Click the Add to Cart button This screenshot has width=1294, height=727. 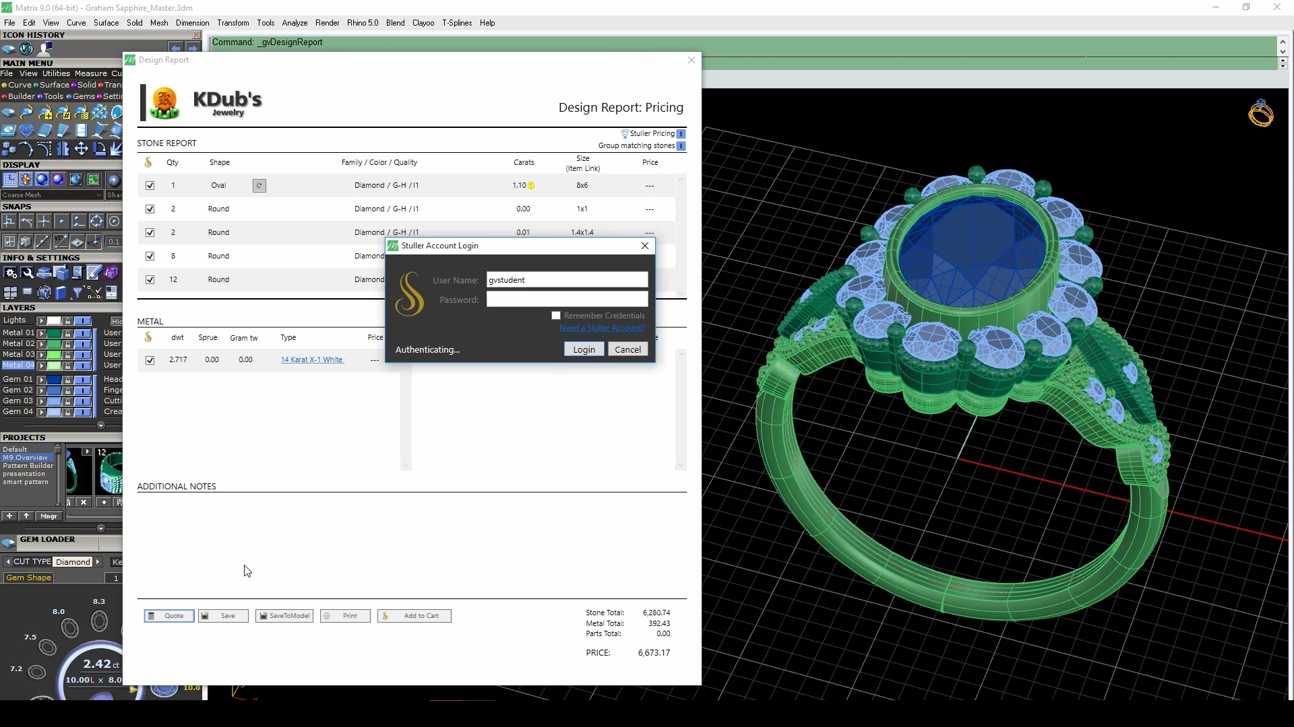(414, 616)
